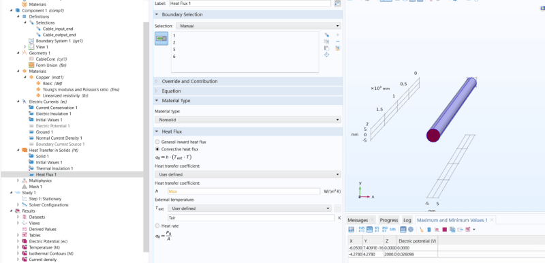
Task: Open the Material type Nonsolid dropdown
Action: (x=248, y=120)
